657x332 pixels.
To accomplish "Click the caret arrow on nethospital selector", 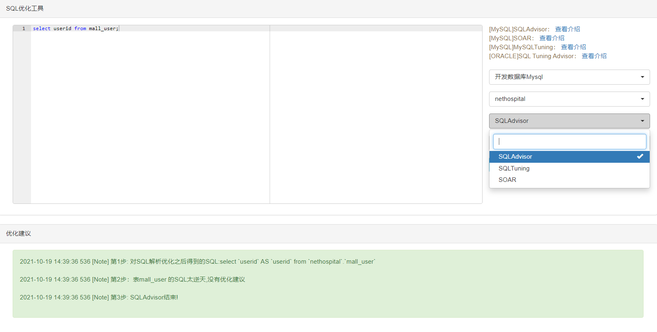I will coord(642,99).
